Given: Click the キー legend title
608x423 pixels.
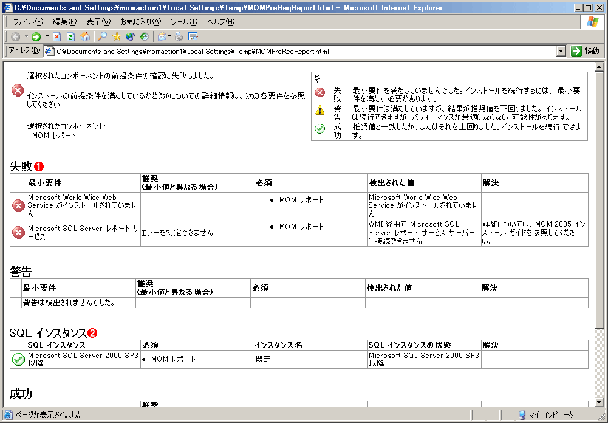Looking at the screenshot, I should pos(321,78).
